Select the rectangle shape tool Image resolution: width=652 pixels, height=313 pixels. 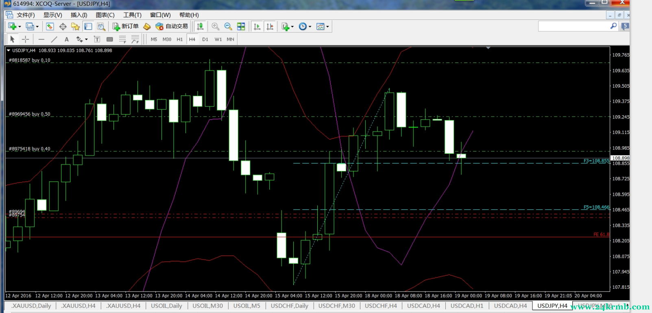(110, 39)
